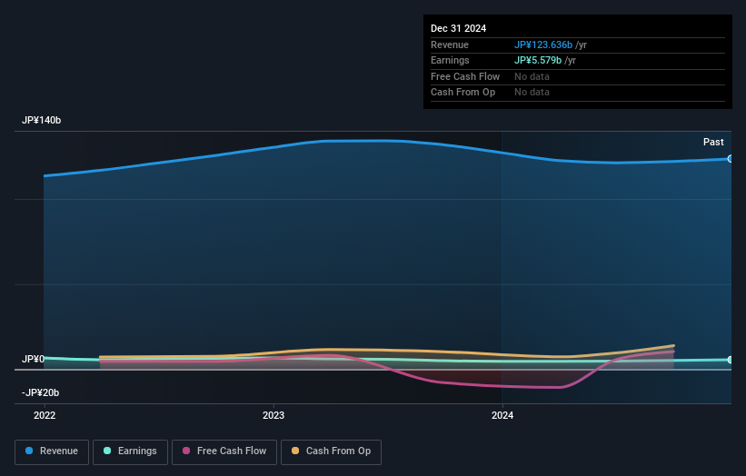Image resolution: width=746 pixels, height=476 pixels.
Task: Click the Free Cash Flow label in the tooltip
Action: (465, 76)
